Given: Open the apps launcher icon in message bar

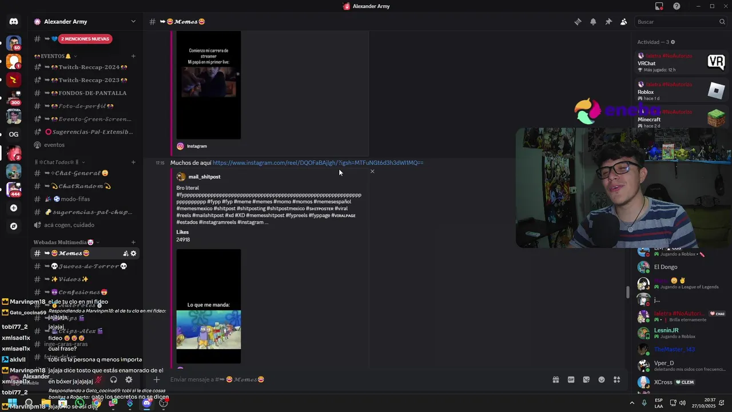Looking at the screenshot, I should (617, 379).
